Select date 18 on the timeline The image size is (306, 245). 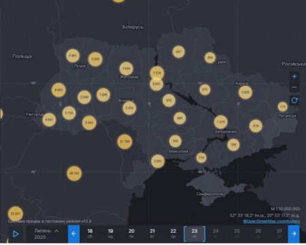coord(90,233)
